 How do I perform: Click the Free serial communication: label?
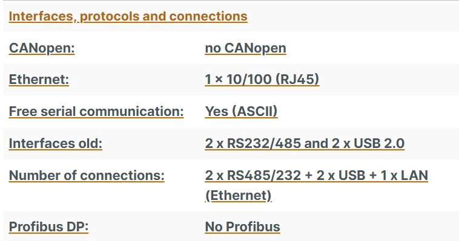(x=96, y=112)
